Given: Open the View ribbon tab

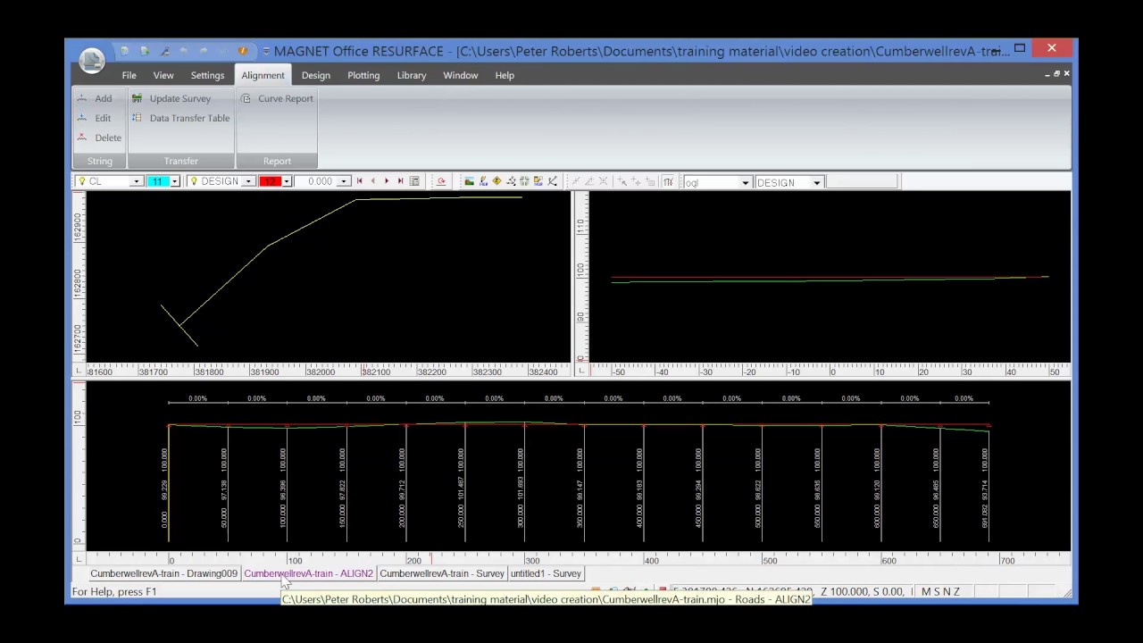Looking at the screenshot, I should tap(163, 75).
